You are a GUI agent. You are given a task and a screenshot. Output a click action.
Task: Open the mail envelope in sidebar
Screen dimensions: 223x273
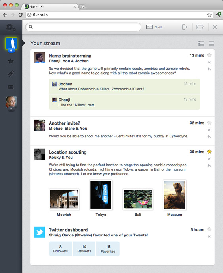pos(11,87)
